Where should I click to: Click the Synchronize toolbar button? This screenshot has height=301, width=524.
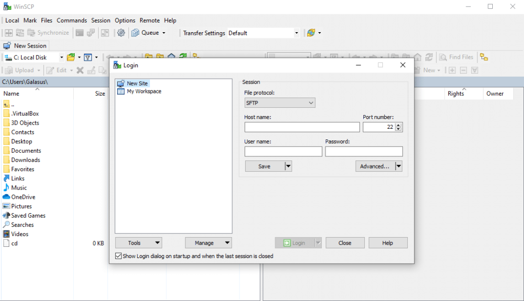(x=48, y=33)
